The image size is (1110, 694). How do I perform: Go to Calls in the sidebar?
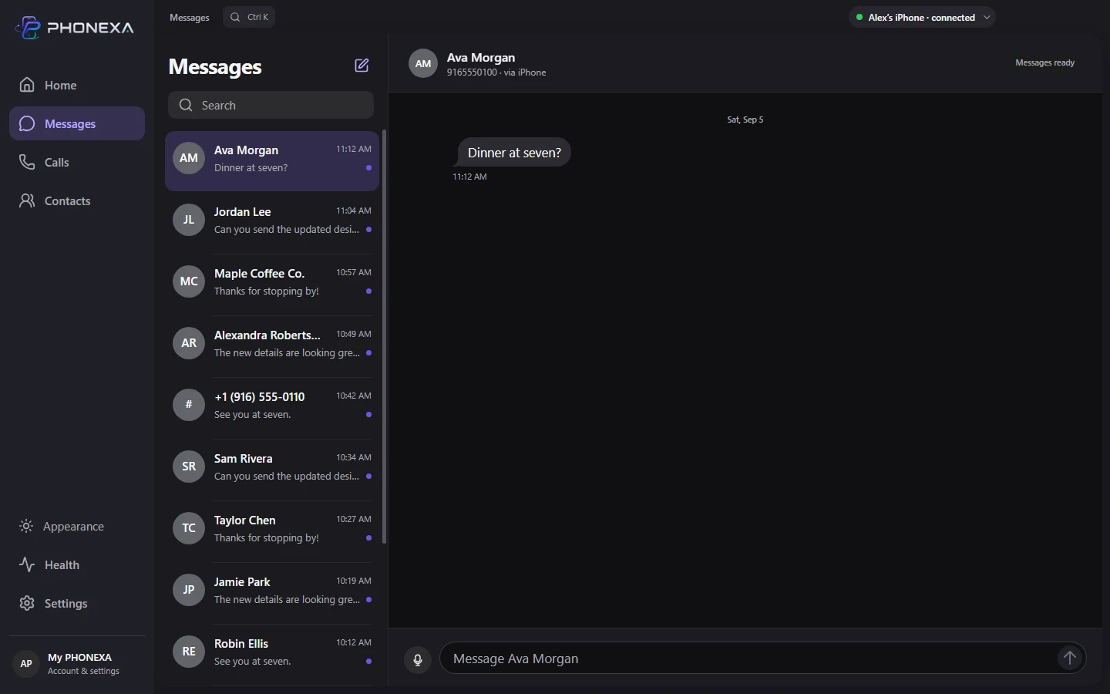click(77, 162)
